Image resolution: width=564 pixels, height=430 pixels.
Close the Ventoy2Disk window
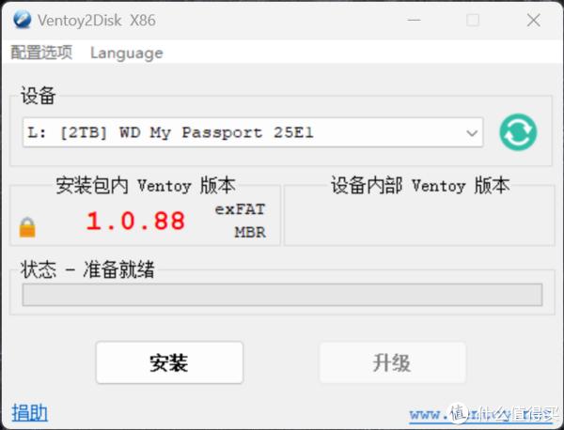(x=533, y=20)
